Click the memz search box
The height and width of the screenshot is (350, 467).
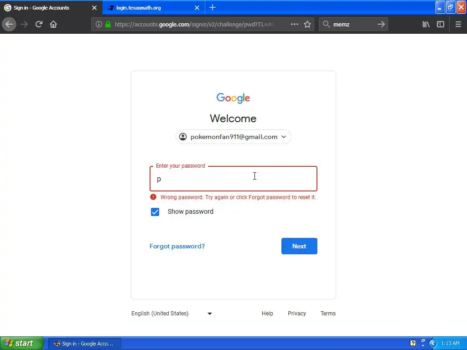[x=353, y=25]
